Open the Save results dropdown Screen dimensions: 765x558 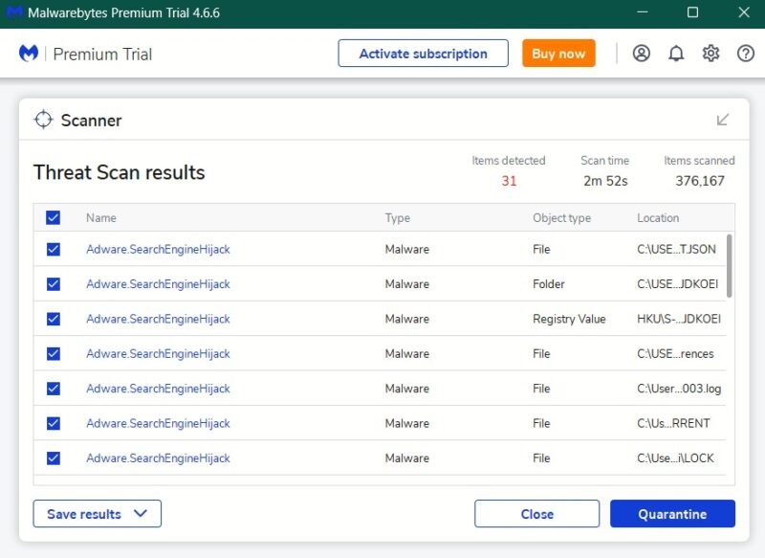(97, 513)
